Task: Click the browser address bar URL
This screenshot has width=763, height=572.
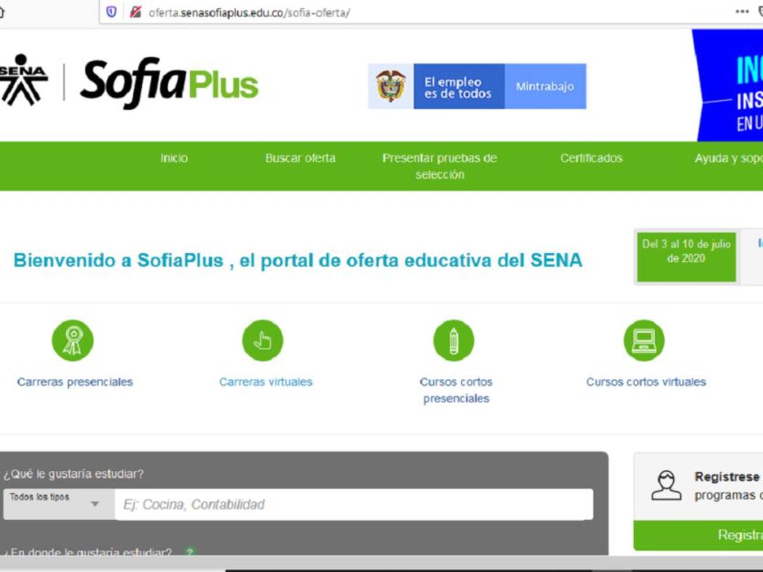Action: 249,12
